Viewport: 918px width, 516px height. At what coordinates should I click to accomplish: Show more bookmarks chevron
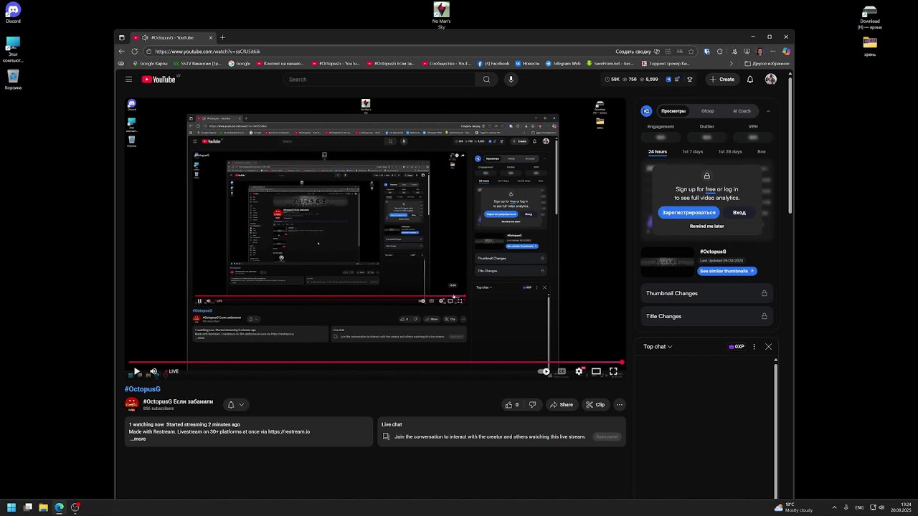(x=732, y=63)
